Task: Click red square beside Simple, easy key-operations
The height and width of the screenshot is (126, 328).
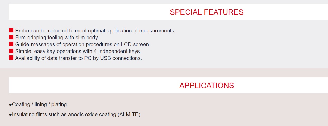Action: point(11,51)
